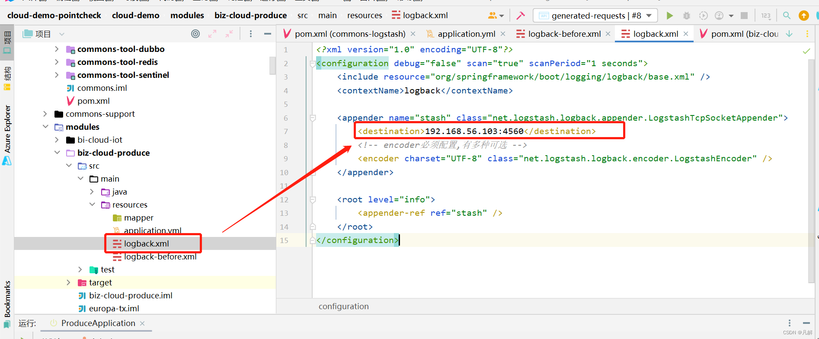The image size is (819, 339).
Task: Open the 结构 structure side panel
Action: click(x=7, y=79)
